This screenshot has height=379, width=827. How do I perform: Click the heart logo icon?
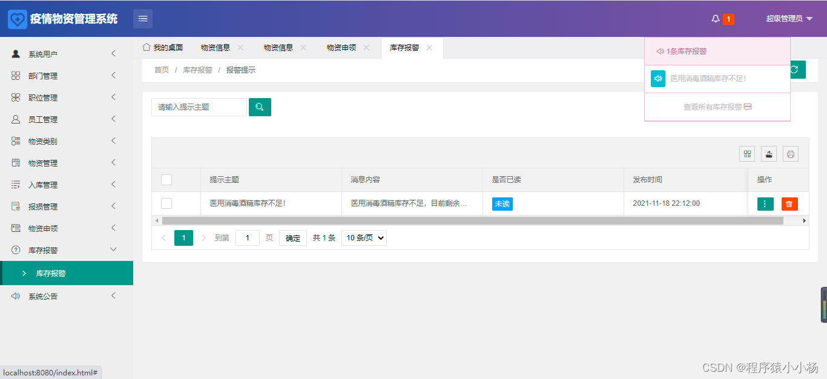[x=18, y=19]
